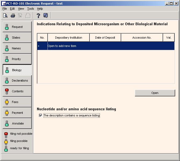The width and height of the screenshot is (180, 161).
Task: Click the Accession No. column header
Action: pos(142,38)
